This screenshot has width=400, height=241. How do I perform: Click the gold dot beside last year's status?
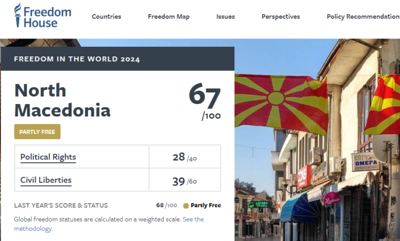(186, 206)
